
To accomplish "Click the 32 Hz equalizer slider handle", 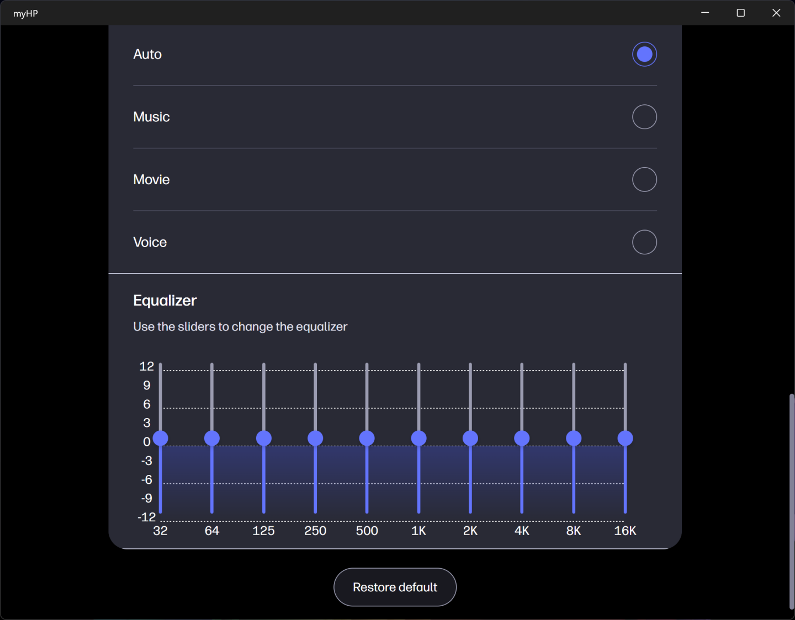I will pos(161,438).
